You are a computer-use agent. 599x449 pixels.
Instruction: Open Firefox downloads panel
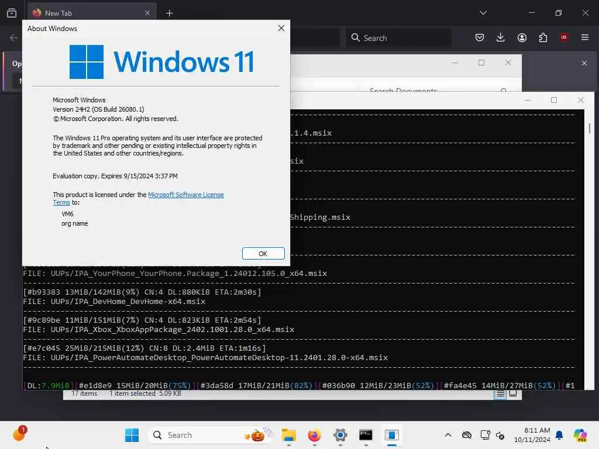(x=501, y=37)
